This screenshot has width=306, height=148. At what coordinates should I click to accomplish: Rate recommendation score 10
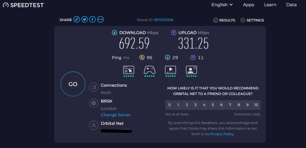(x=256, y=105)
